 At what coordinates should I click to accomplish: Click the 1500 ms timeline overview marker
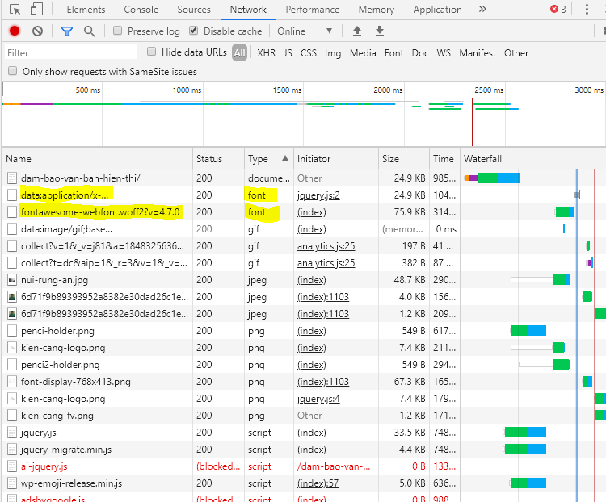(287, 90)
